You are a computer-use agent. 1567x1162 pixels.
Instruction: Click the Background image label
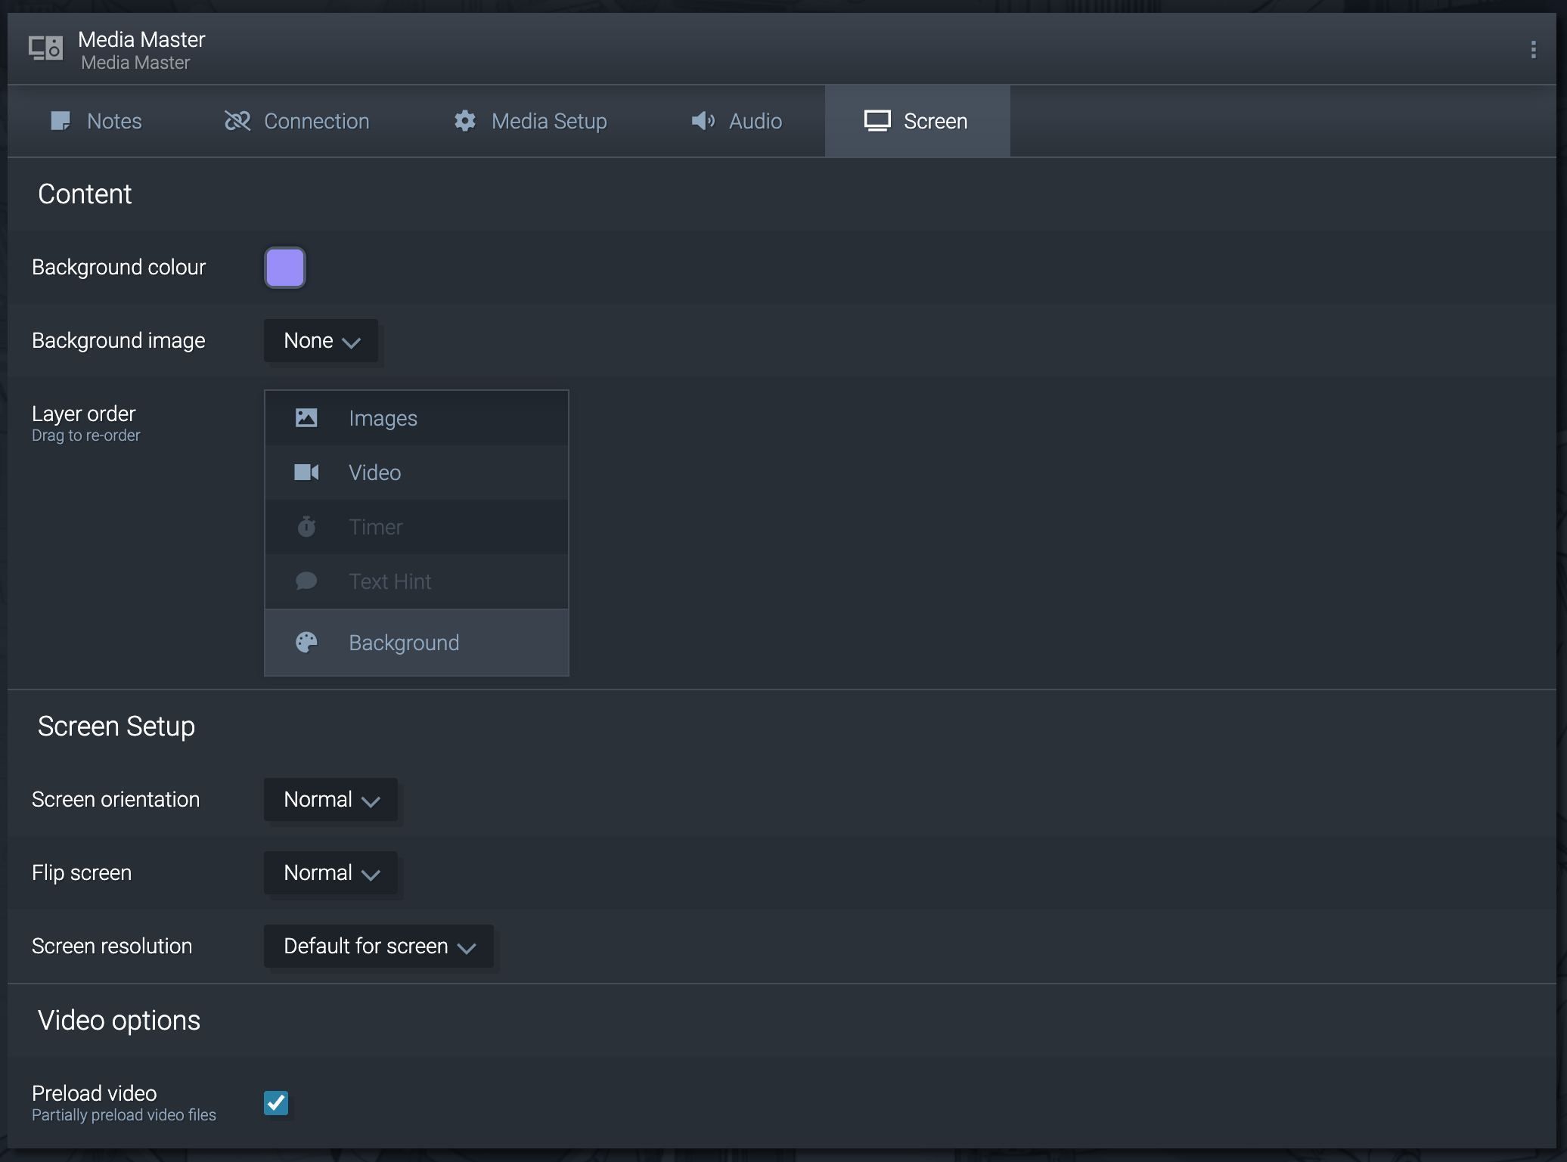point(119,340)
